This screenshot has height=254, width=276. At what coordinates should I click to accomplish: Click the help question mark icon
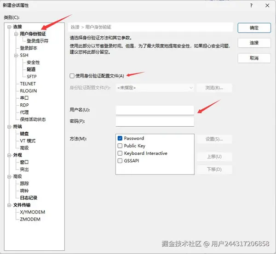point(251,6)
